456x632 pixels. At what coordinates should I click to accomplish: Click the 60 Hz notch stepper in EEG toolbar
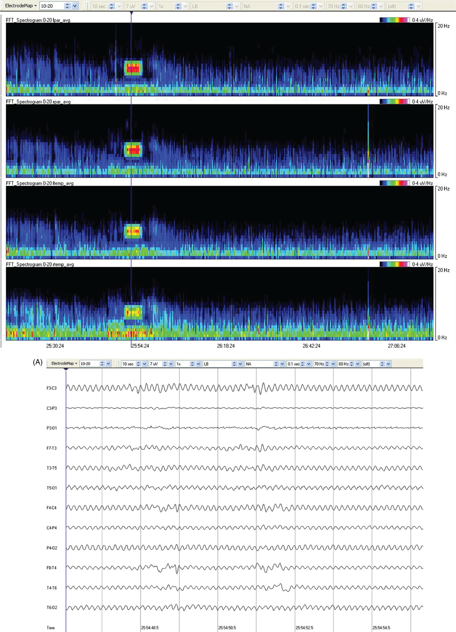(352, 364)
